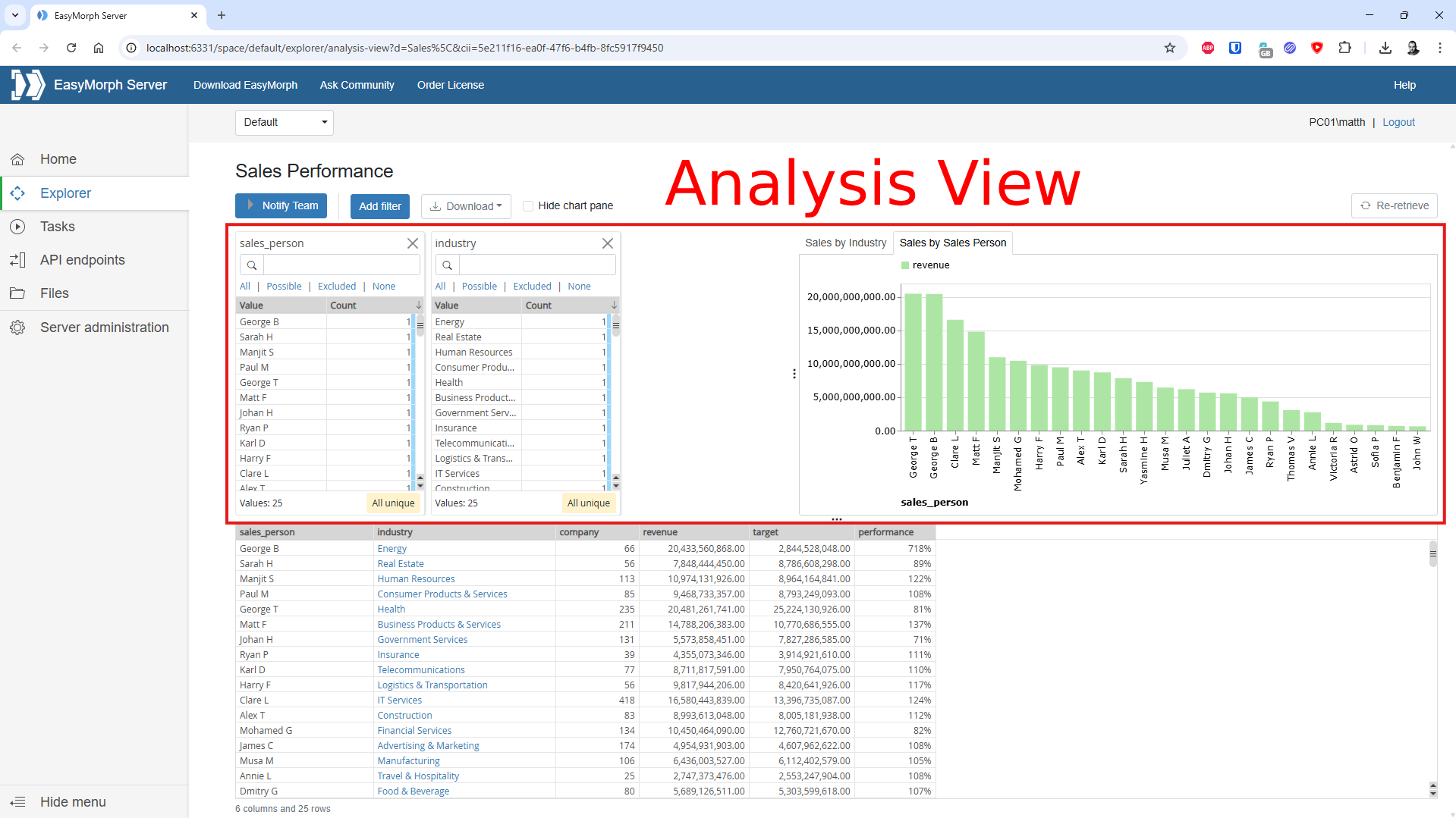
Task: Close the sales_person filter panel
Action: [412, 243]
